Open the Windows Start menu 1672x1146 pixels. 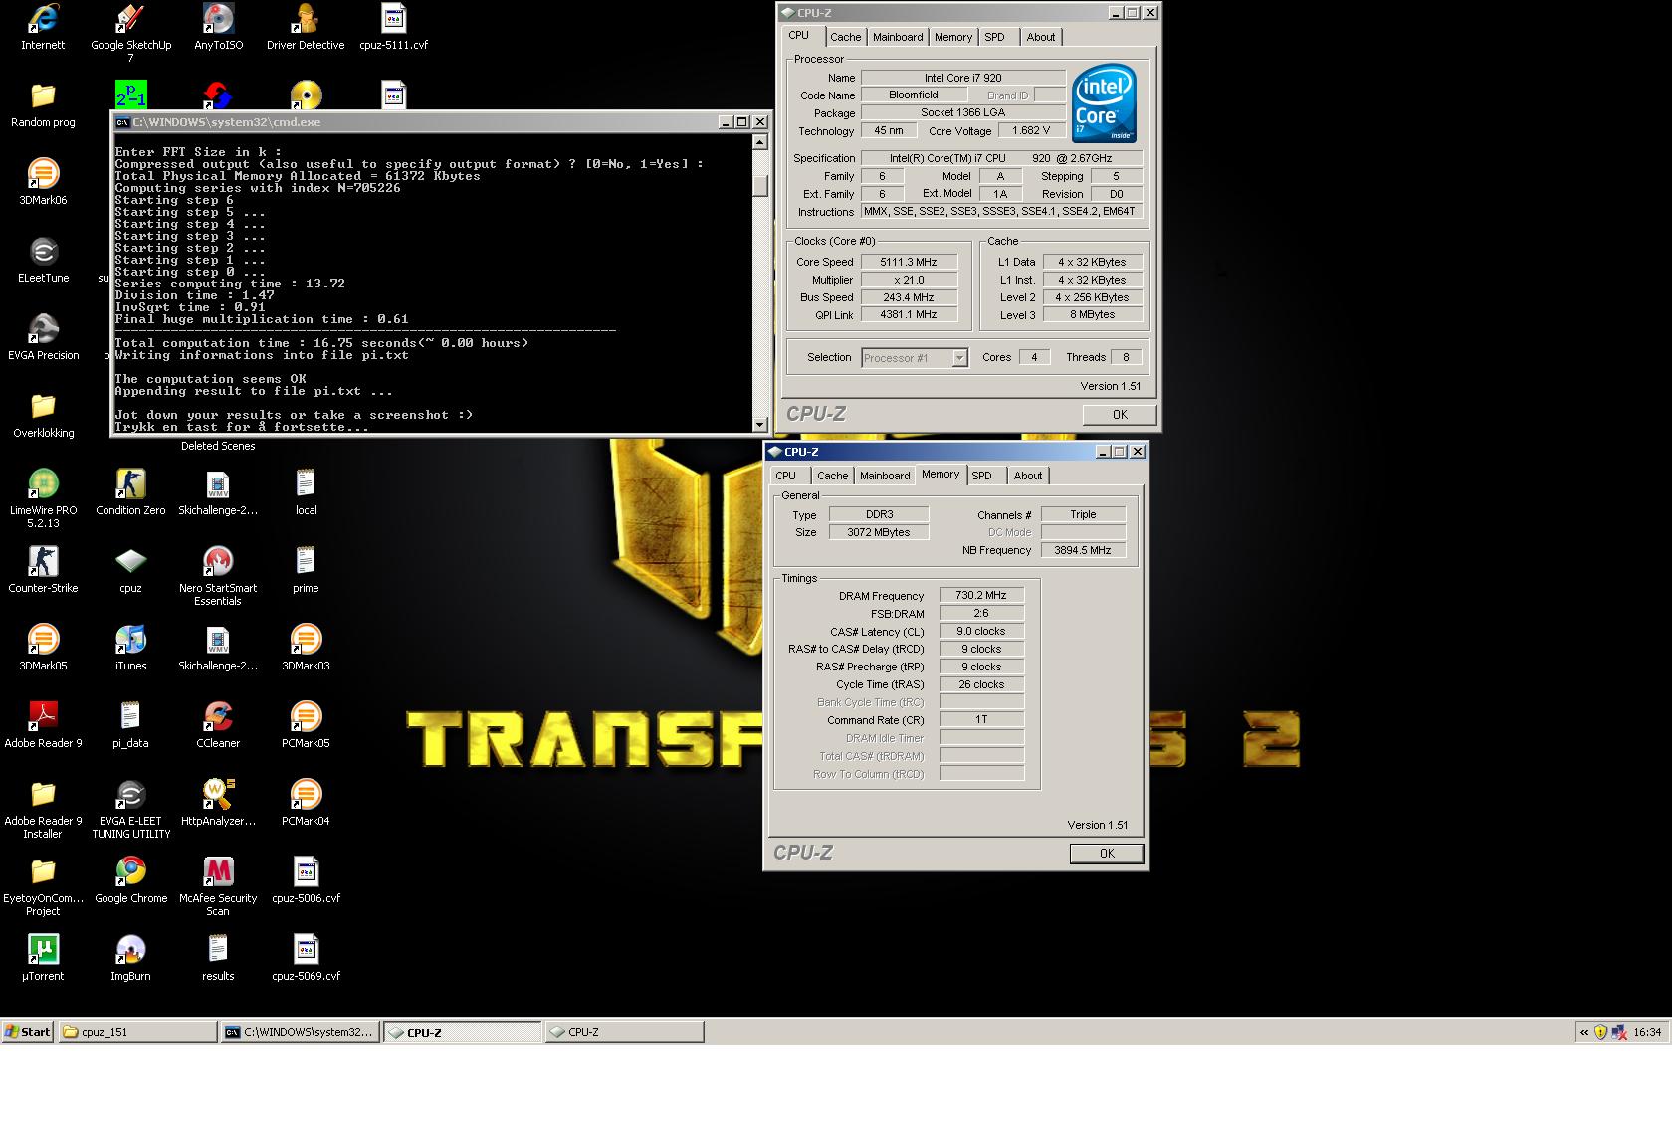tap(28, 1032)
